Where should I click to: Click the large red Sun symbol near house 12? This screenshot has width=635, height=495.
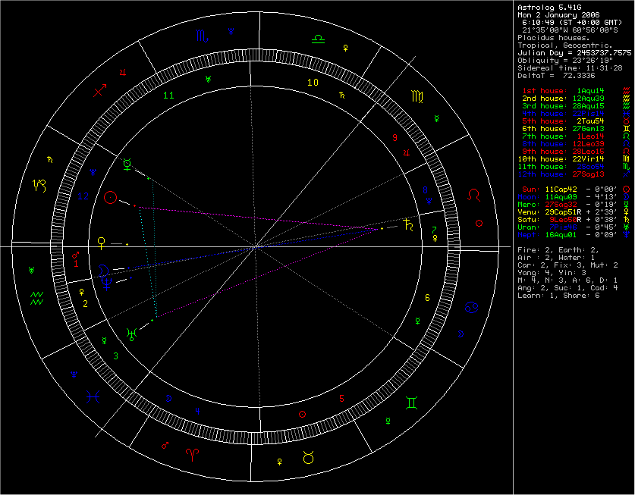coord(111,198)
